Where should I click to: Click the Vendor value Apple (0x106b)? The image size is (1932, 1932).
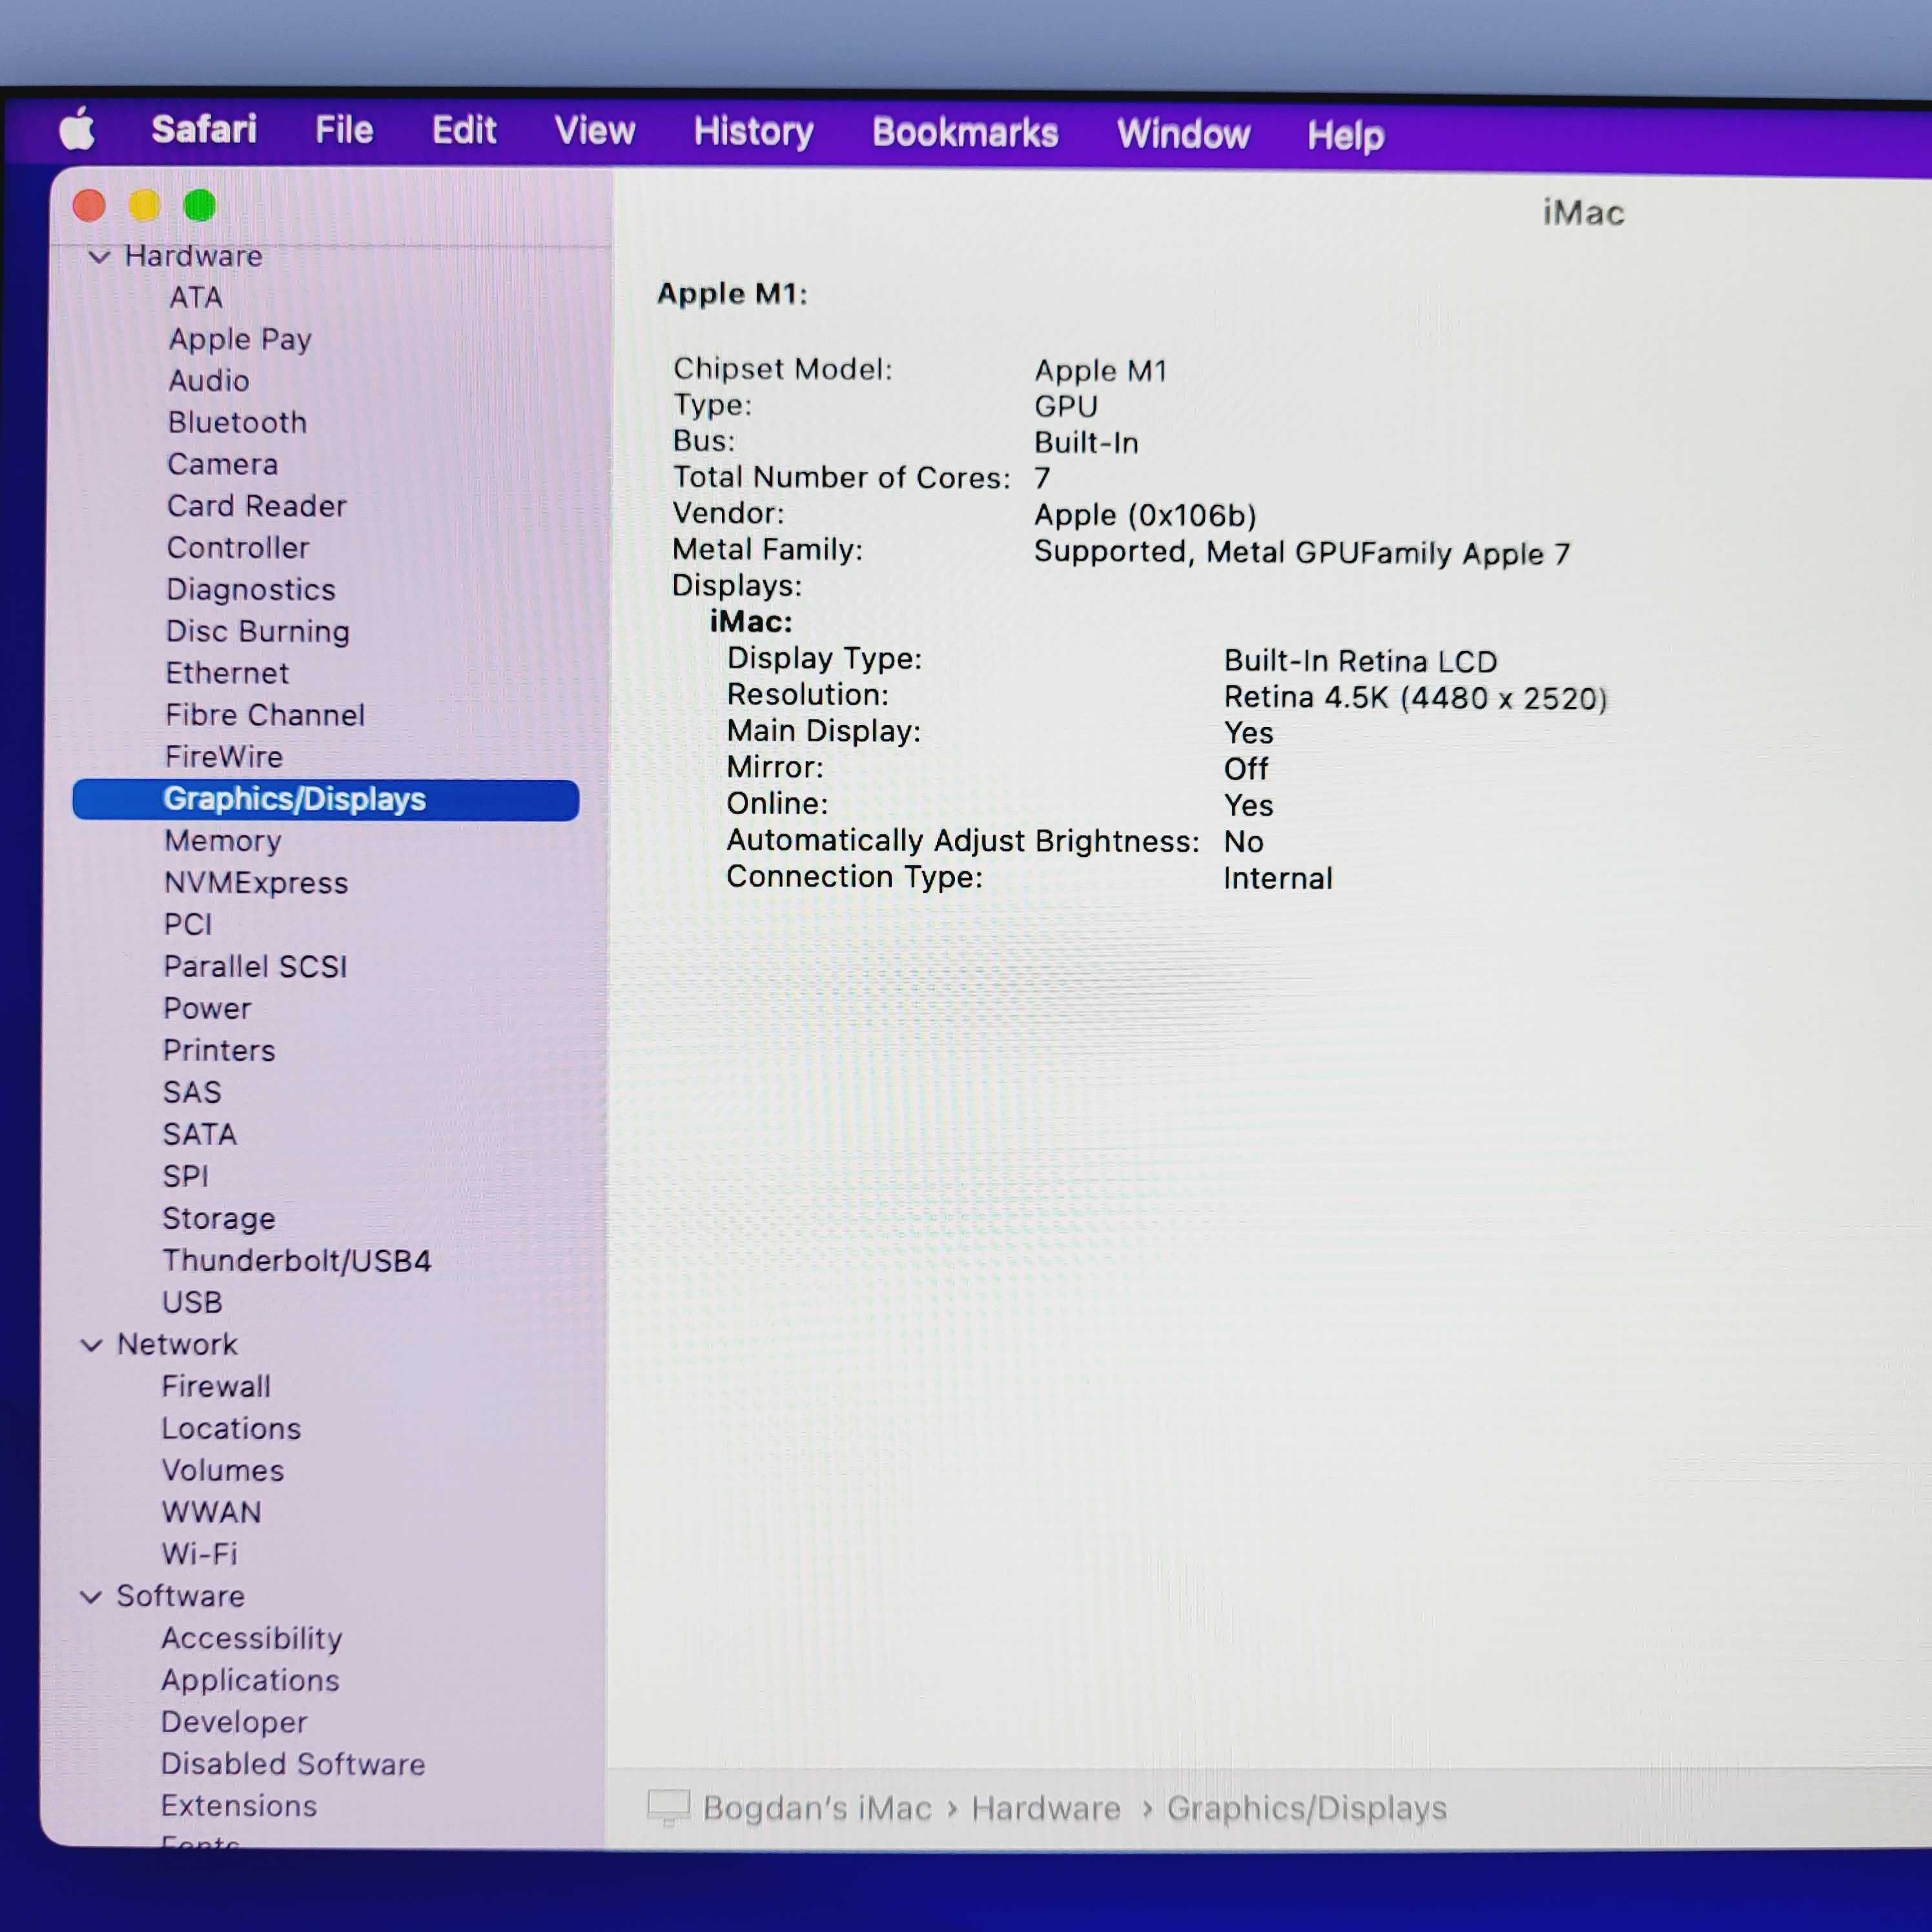[x=1145, y=516]
